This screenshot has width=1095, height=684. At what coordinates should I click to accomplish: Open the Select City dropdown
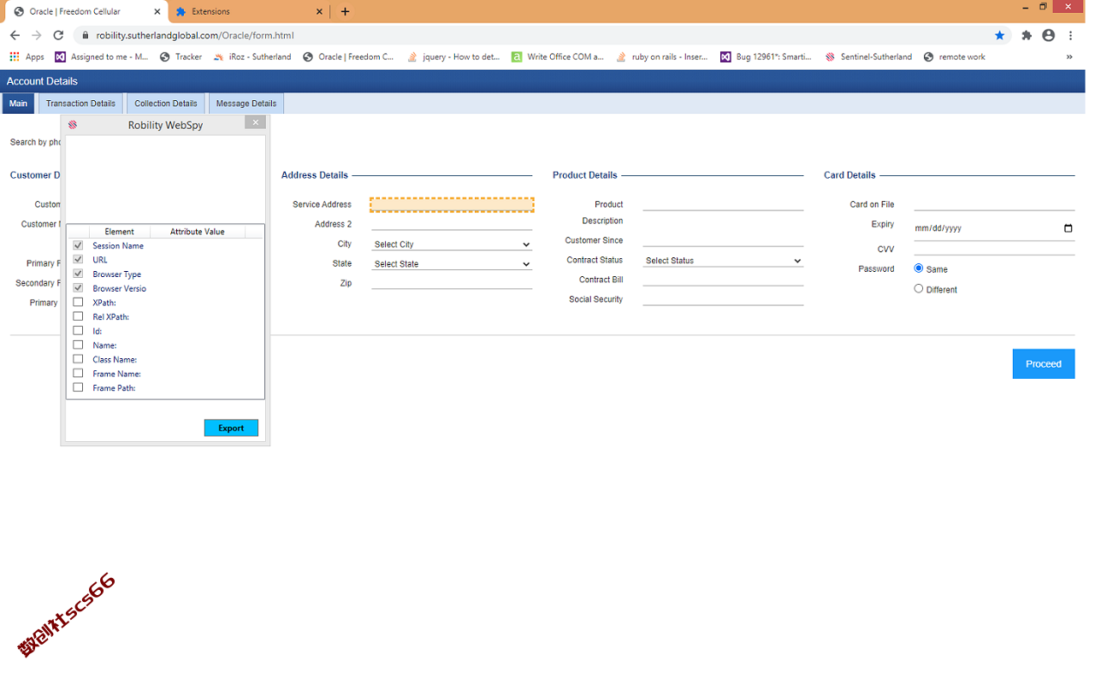(452, 245)
